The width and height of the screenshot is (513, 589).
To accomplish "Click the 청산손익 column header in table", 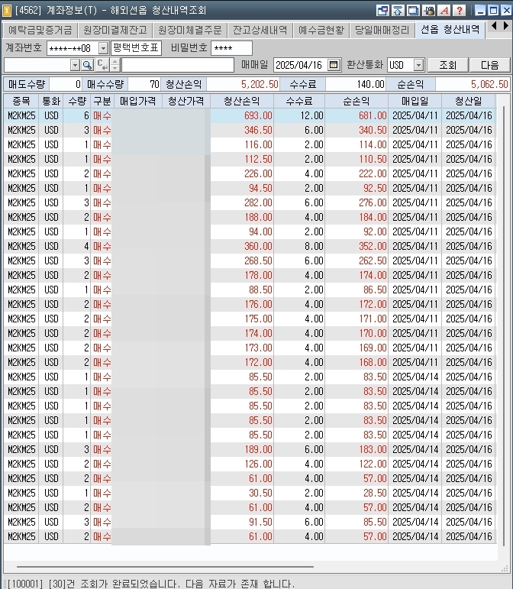I will 242,101.
